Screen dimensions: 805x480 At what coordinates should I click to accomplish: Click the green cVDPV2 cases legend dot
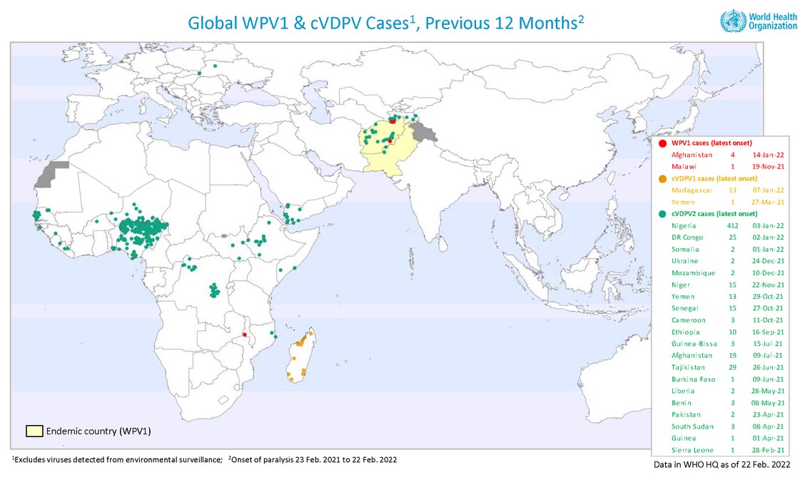click(662, 214)
